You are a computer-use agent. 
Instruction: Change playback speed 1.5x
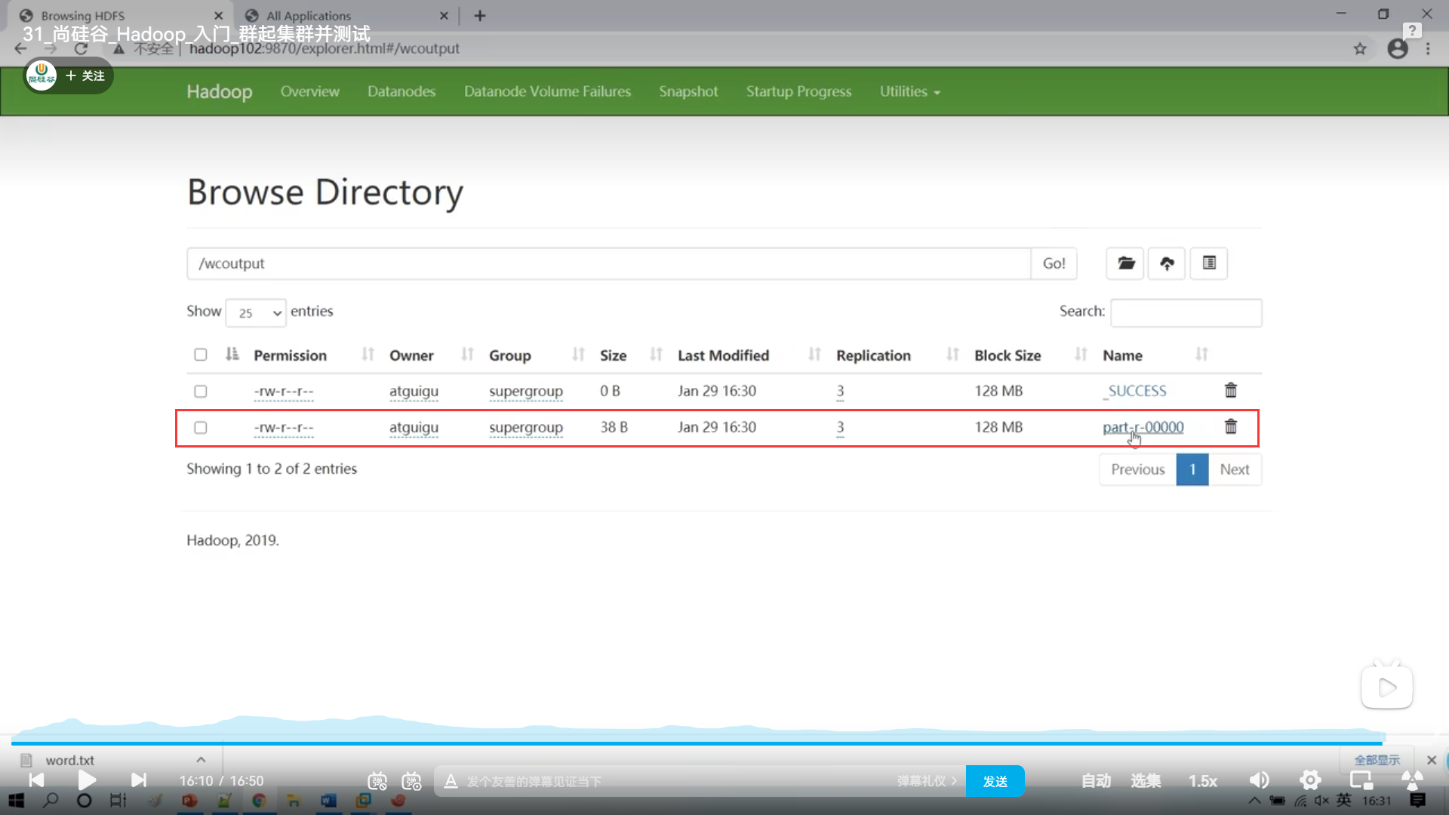tap(1203, 780)
